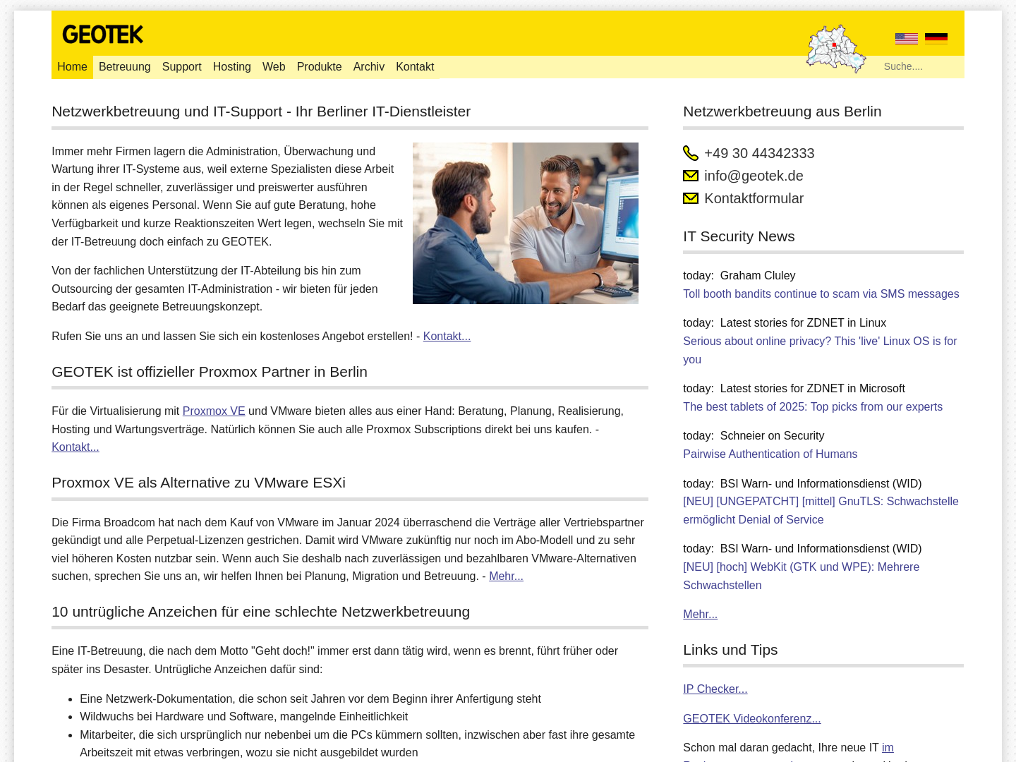Open the Home menu item

(x=72, y=67)
